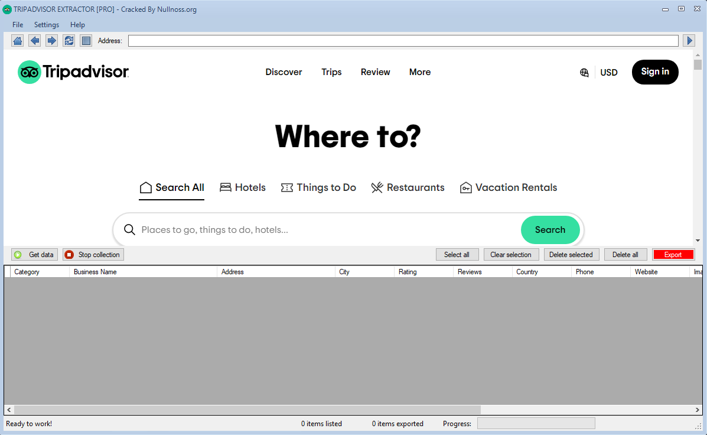This screenshot has width=707, height=435.
Task: Click the Home navigation icon
Action: [18, 41]
